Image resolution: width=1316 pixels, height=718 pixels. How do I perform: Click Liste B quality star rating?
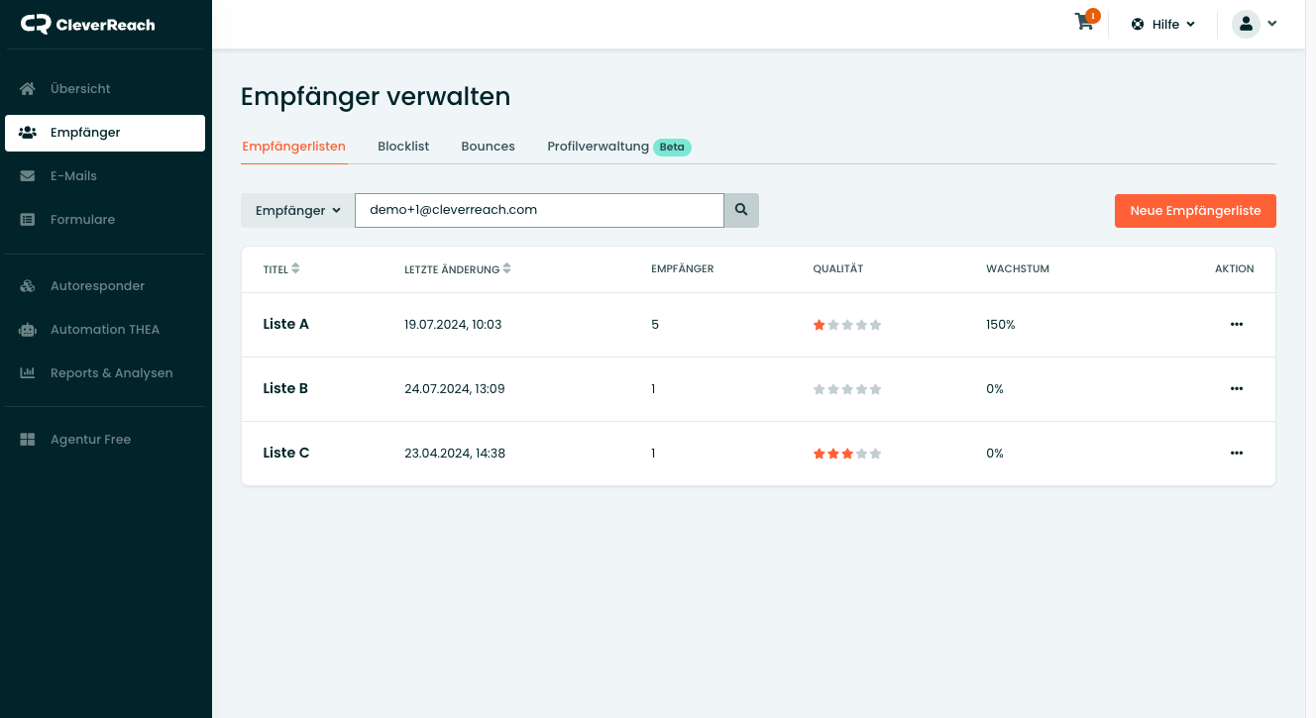point(847,389)
